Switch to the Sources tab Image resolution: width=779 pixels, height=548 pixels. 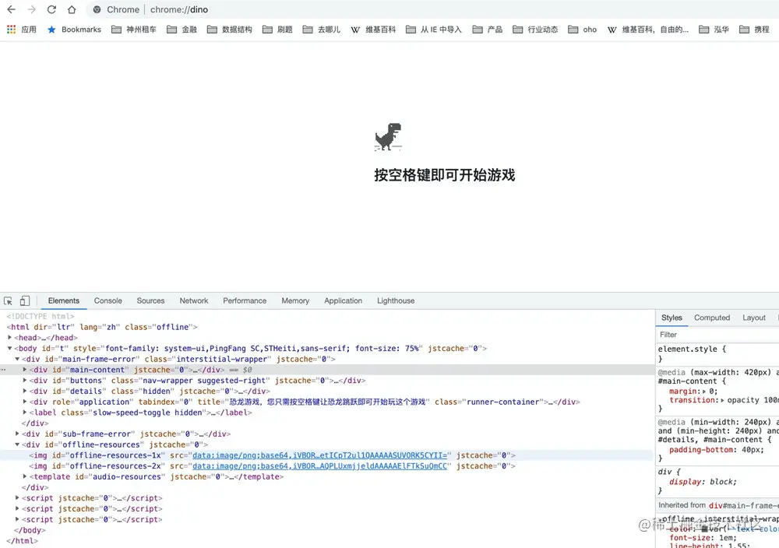[150, 300]
